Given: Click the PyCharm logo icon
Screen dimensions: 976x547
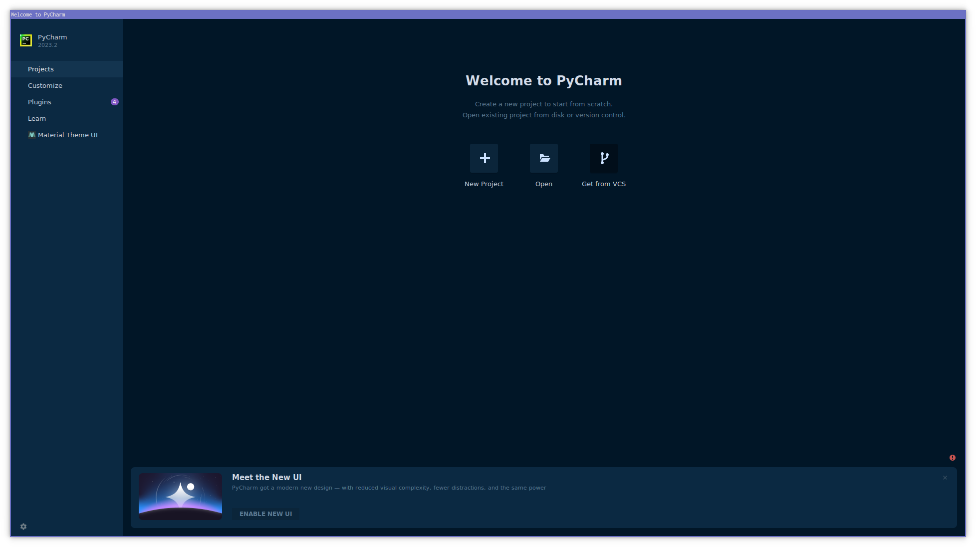Looking at the screenshot, I should (26, 40).
